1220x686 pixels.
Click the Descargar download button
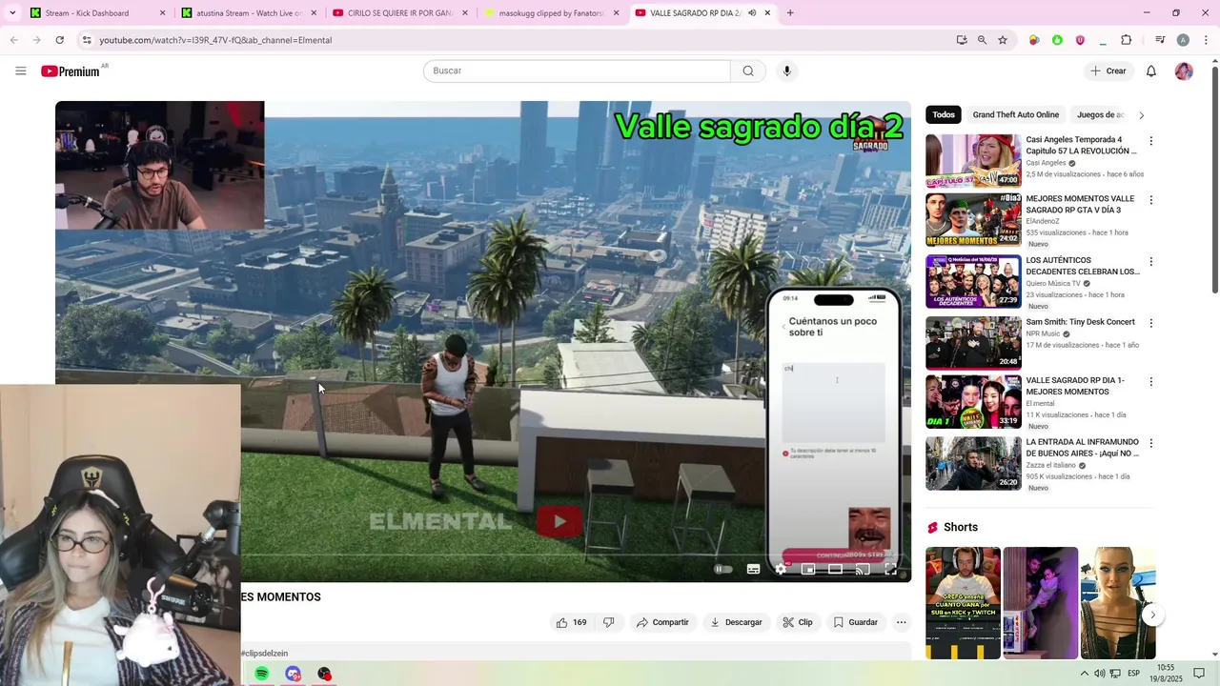[736, 622]
